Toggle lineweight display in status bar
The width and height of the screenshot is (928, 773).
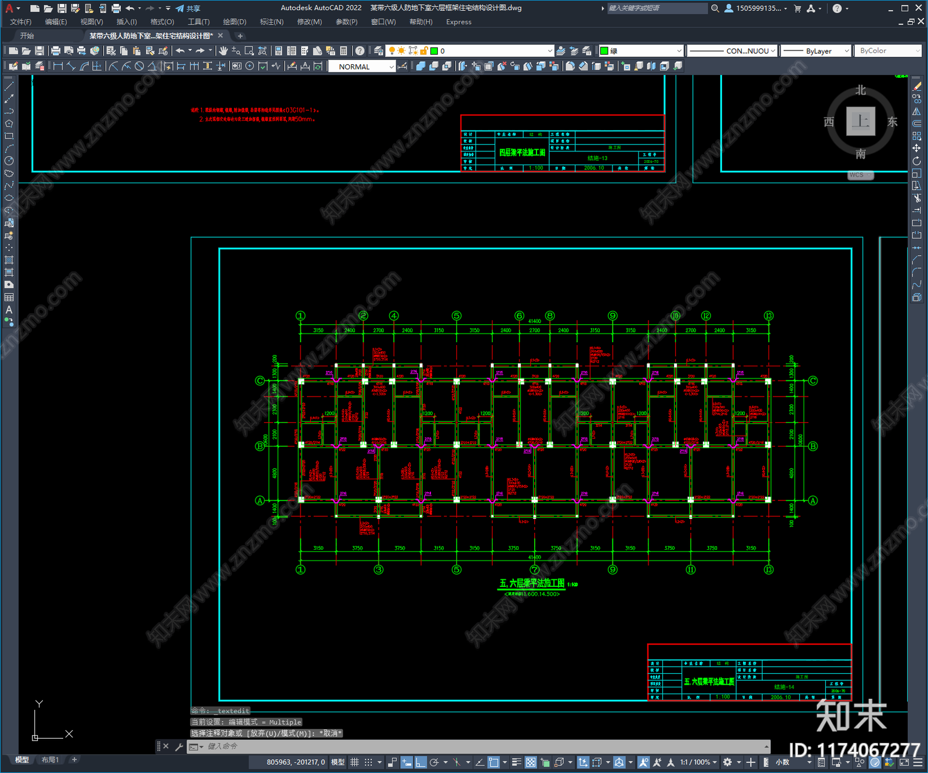click(516, 762)
